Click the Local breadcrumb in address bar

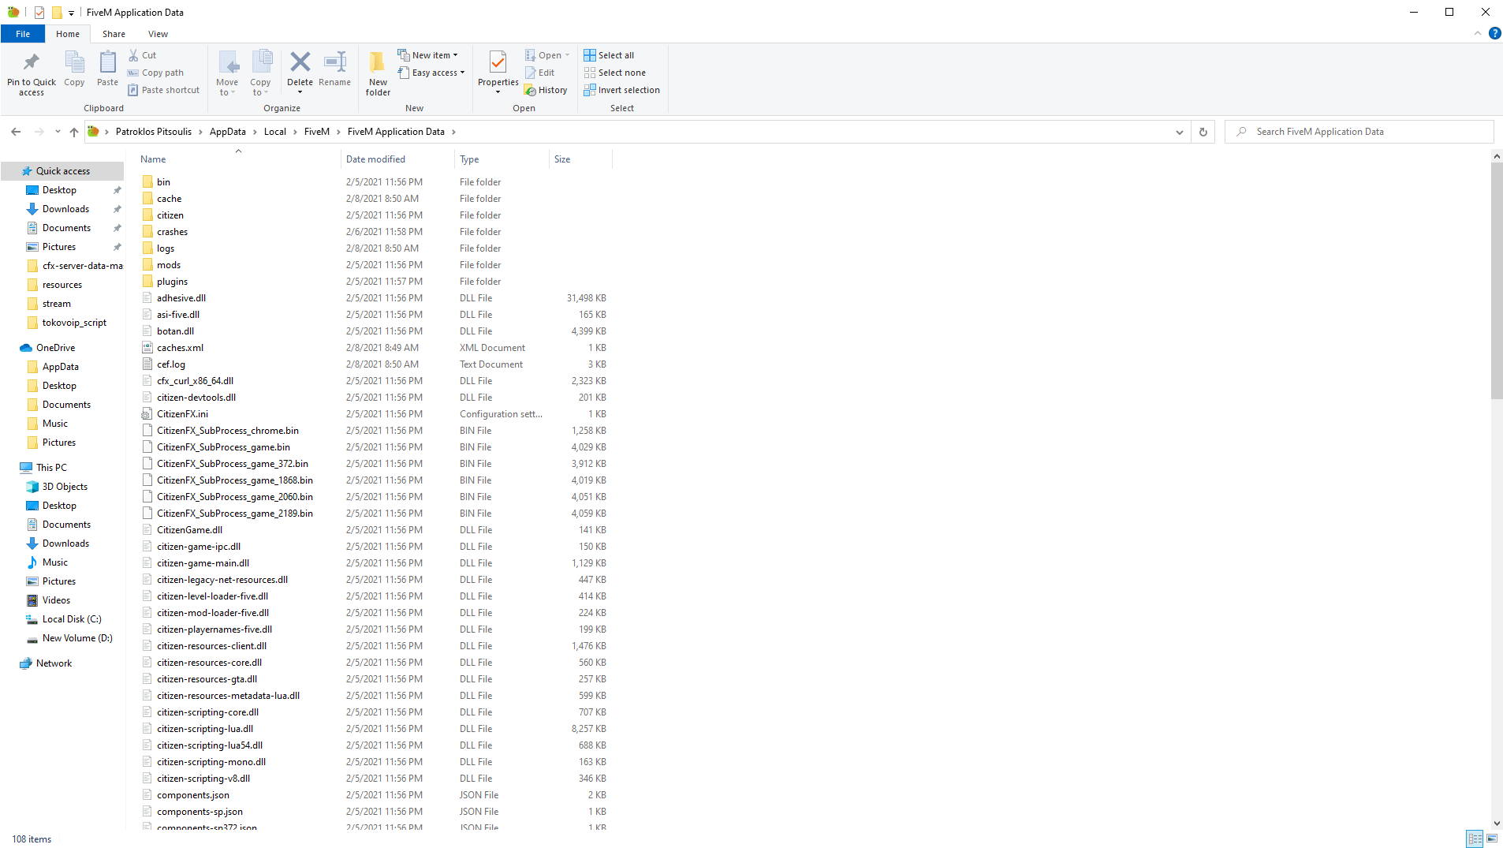pos(274,132)
